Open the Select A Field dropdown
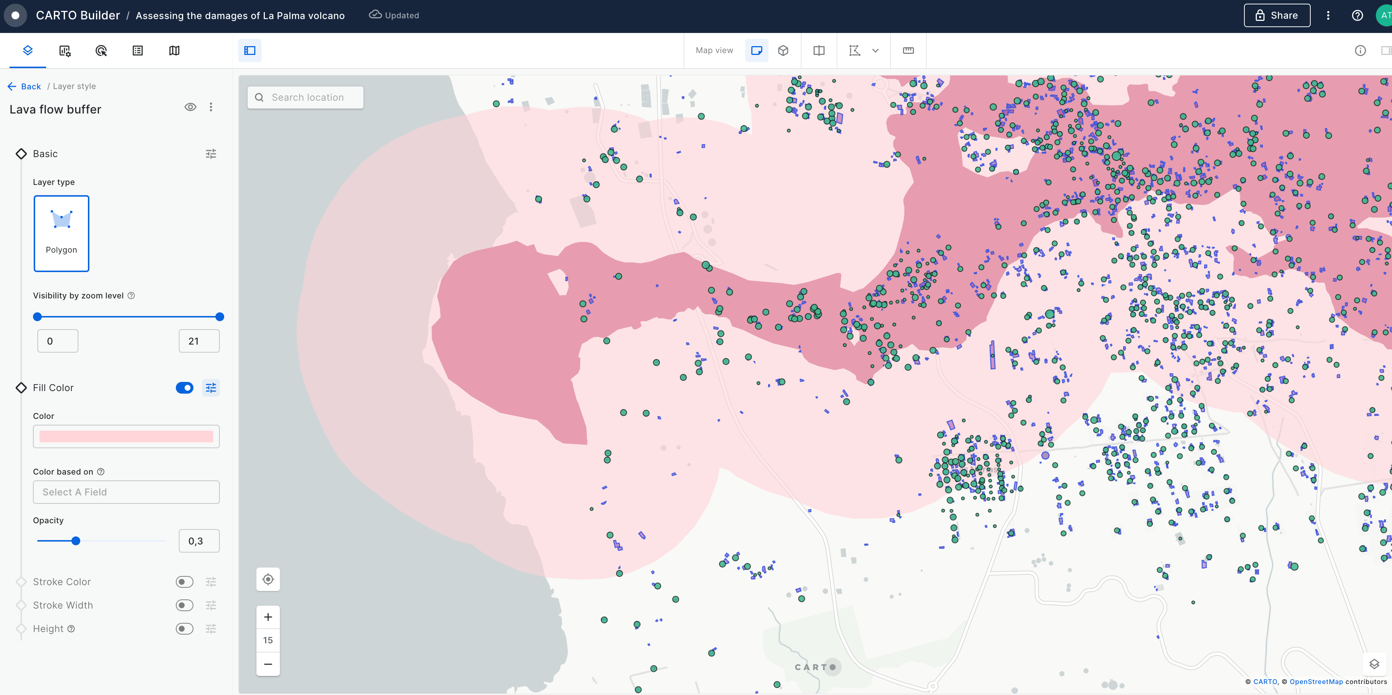The image size is (1392, 695). pos(126,492)
